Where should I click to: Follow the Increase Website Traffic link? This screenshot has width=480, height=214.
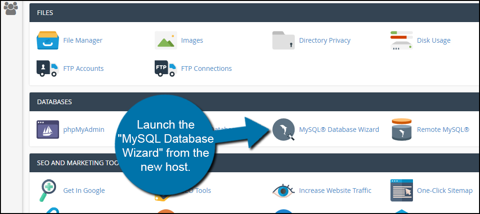click(x=335, y=191)
